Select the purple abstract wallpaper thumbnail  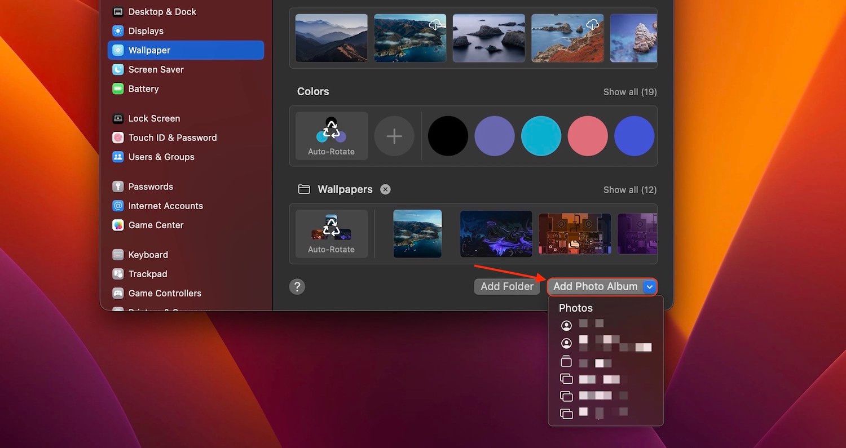point(496,234)
